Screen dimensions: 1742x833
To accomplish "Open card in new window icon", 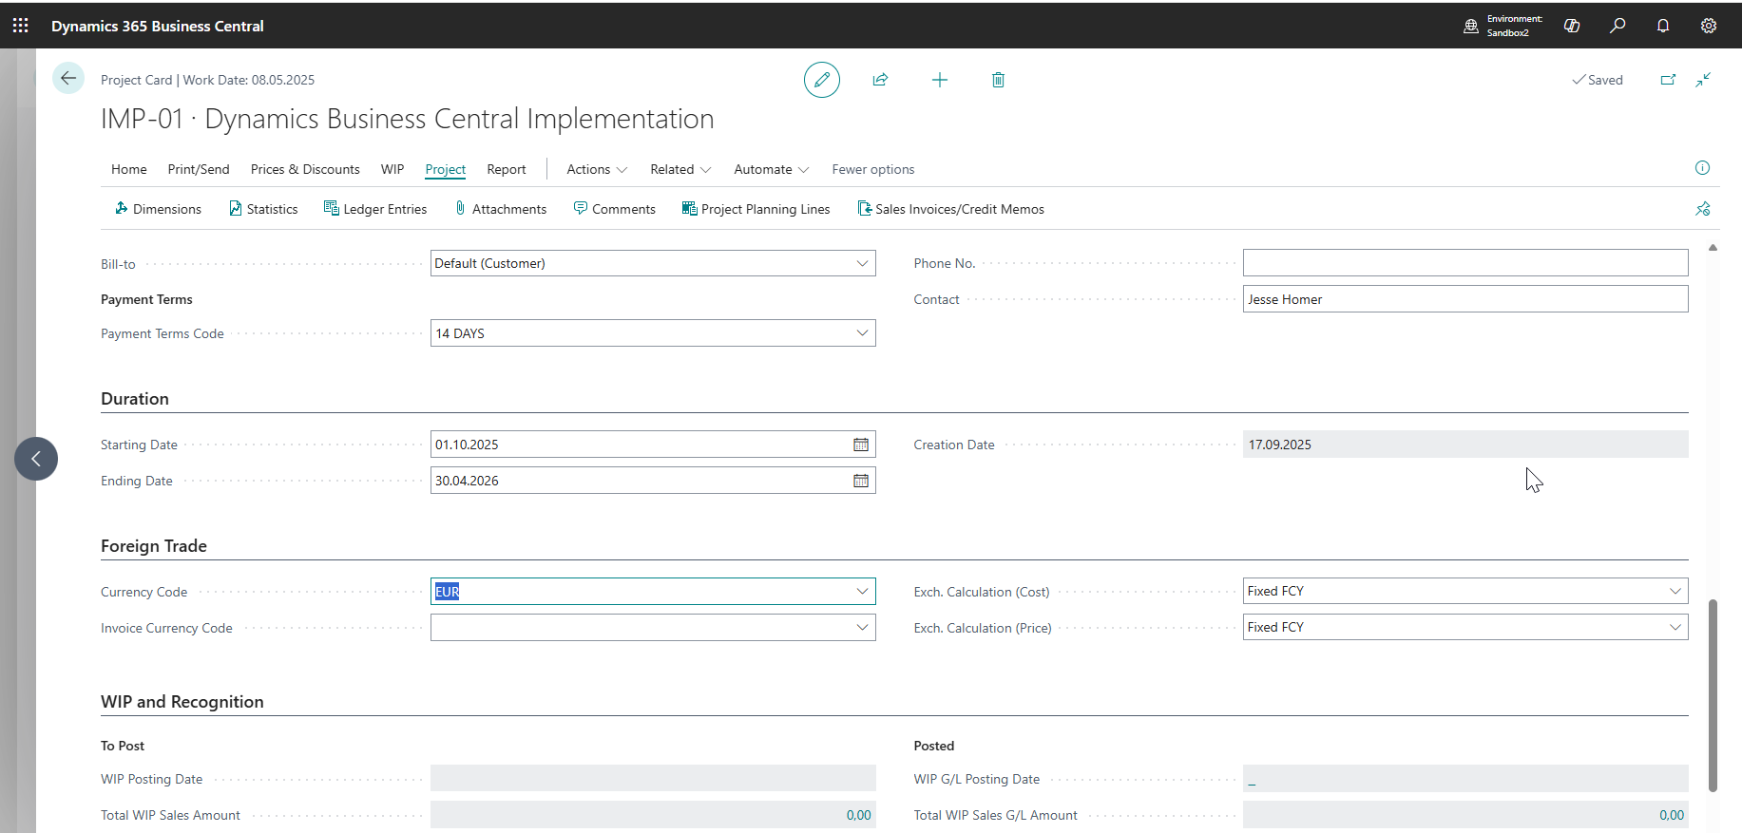I will coord(1668,80).
